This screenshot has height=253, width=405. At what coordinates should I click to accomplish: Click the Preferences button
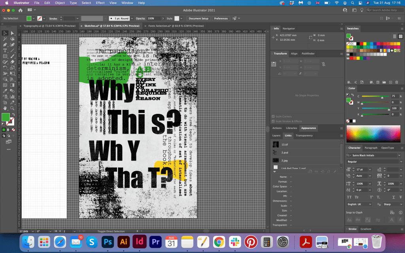pos(221,19)
